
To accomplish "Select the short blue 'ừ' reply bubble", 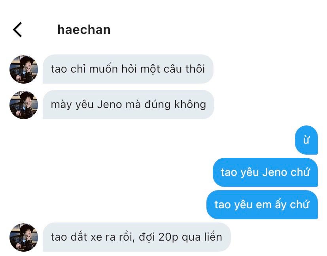I will (x=306, y=140).
